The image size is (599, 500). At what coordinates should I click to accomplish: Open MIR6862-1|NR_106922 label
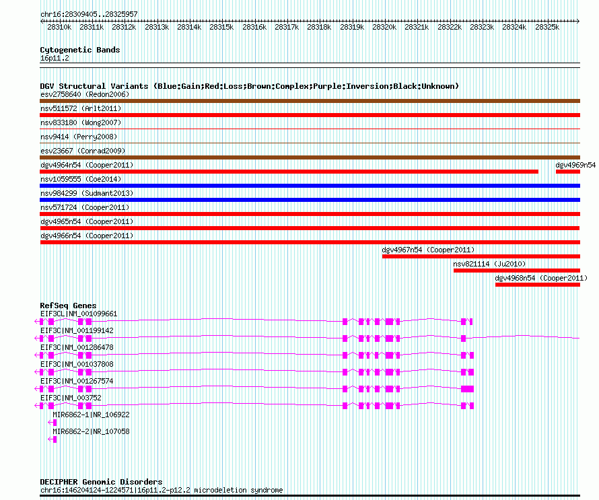[x=91, y=415]
